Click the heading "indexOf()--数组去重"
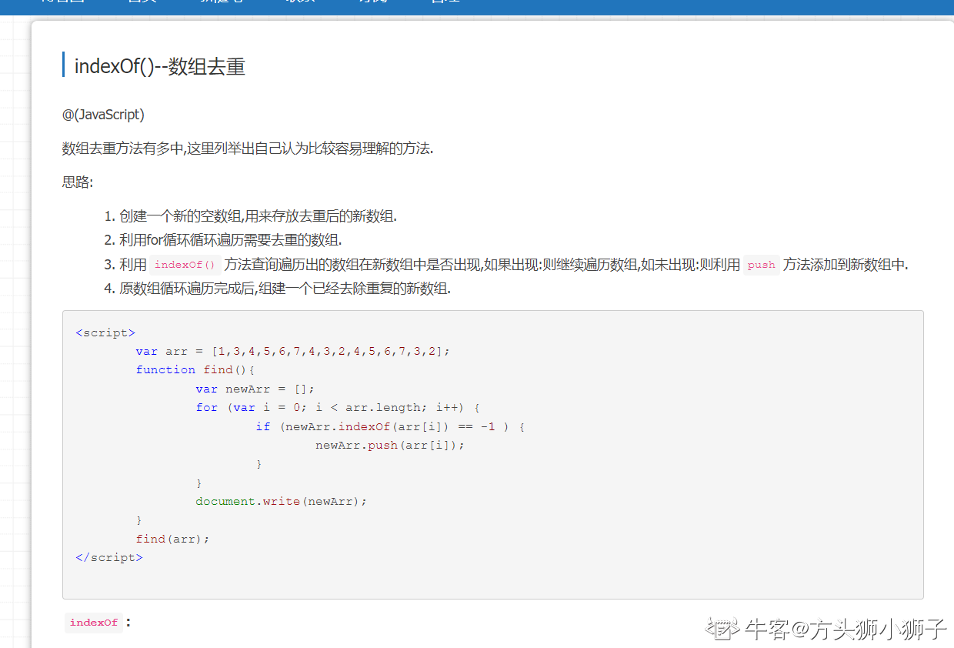The width and height of the screenshot is (954, 648). pos(159,66)
